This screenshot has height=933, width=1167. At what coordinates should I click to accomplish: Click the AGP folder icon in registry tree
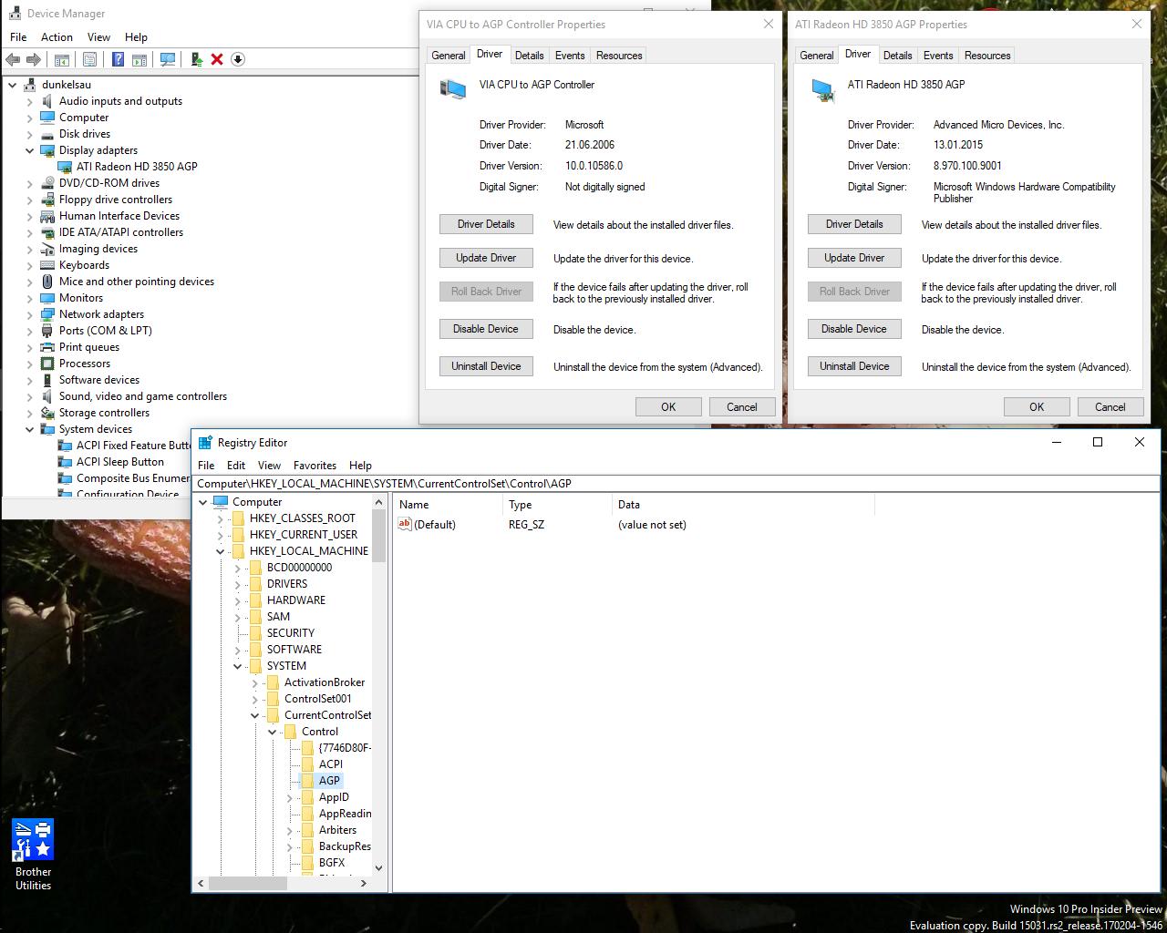click(x=307, y=781)
